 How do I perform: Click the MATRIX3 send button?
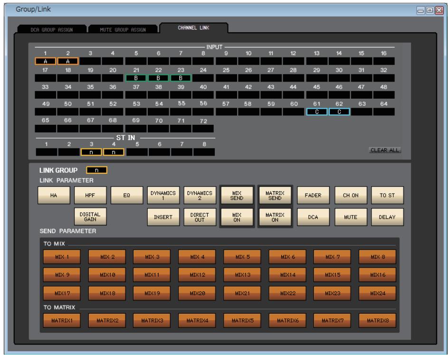[x=152, y=320]
